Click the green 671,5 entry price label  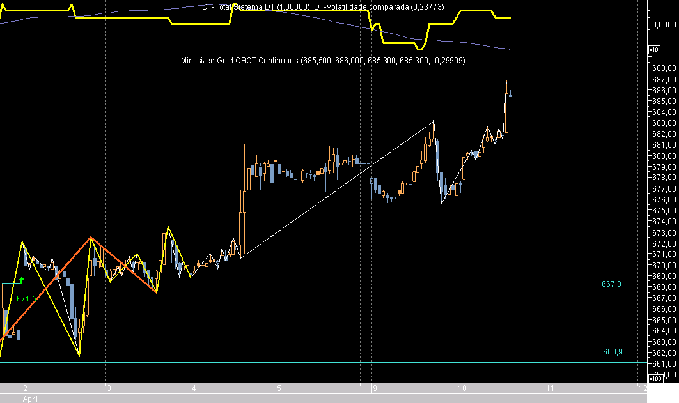(x=26, y=299)
